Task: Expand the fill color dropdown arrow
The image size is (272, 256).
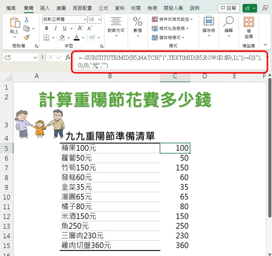Action: tap(69, 37)
